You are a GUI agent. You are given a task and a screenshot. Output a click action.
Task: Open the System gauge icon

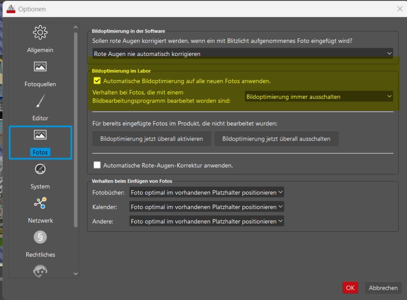point(40,169)
